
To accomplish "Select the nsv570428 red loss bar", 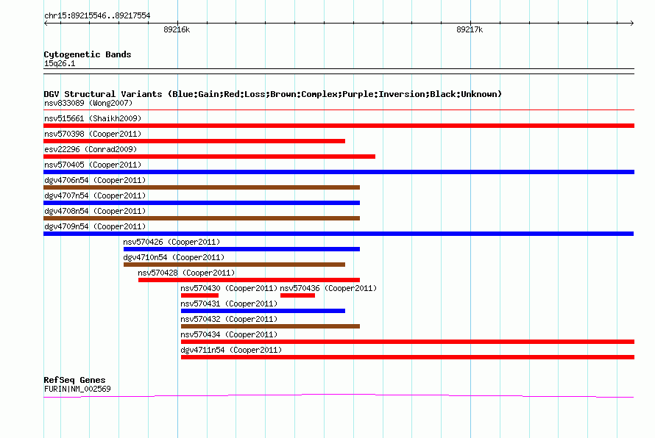I will 249,280.
